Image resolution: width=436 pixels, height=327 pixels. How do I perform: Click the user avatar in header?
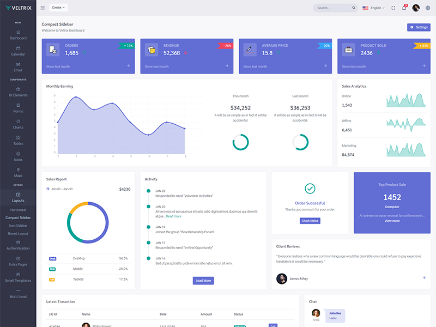point(416,8)
